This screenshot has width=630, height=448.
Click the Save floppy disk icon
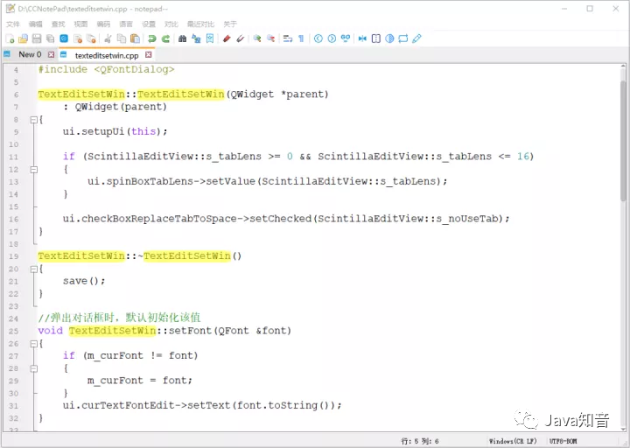37,38
